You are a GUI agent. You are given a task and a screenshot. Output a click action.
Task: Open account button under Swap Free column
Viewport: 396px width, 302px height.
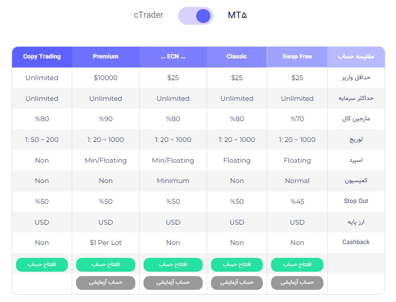click(x=297, y=265)
